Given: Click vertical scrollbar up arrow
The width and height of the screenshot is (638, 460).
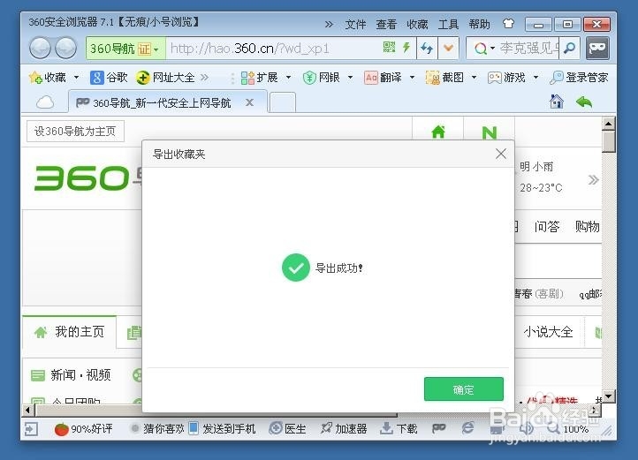Looking at the screenshot, I should pos(608,124).
